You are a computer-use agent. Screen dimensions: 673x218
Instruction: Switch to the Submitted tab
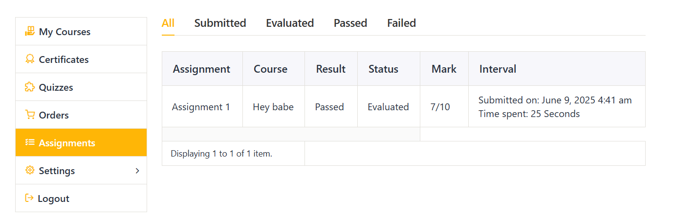point(220,23)
